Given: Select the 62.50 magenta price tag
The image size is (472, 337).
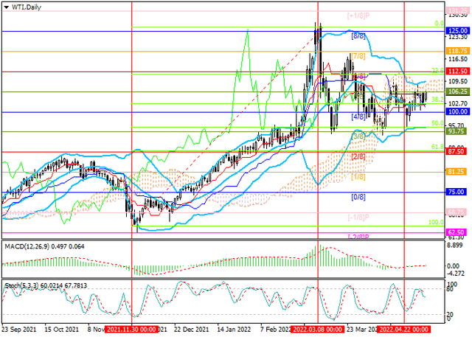Looking at the screenshot, I should 457,231.
